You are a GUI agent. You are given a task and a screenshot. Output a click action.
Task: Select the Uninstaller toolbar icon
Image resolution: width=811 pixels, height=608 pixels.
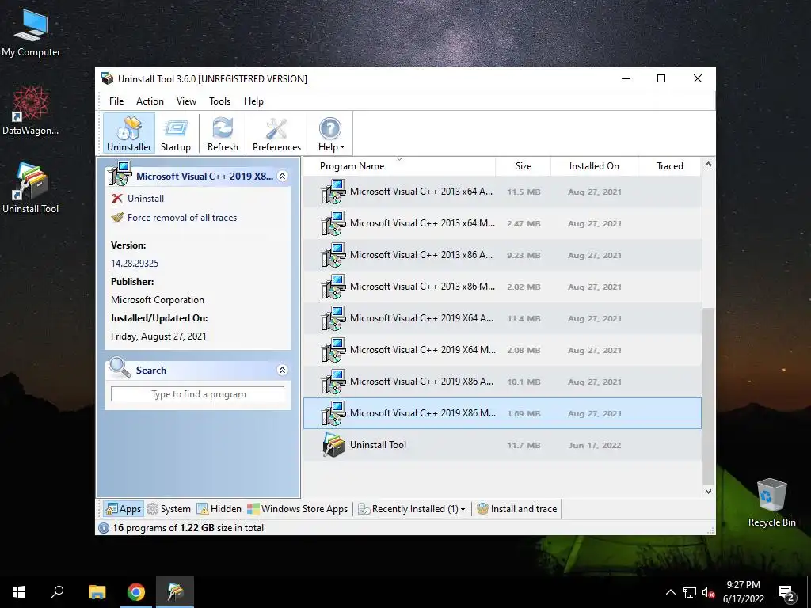coord(129,134)
